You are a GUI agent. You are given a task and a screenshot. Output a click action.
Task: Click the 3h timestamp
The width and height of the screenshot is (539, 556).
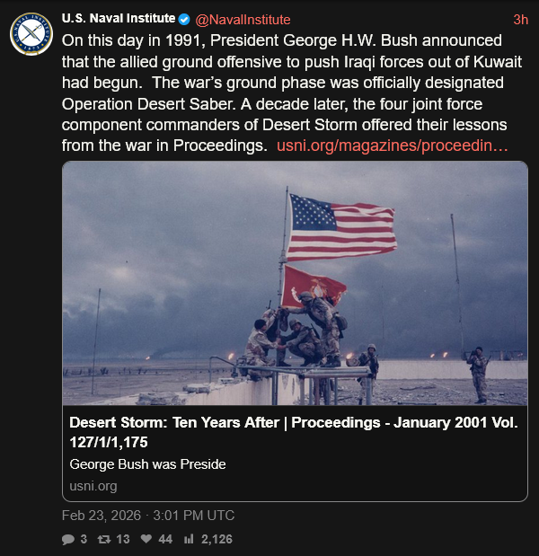(x=520, y=19)
